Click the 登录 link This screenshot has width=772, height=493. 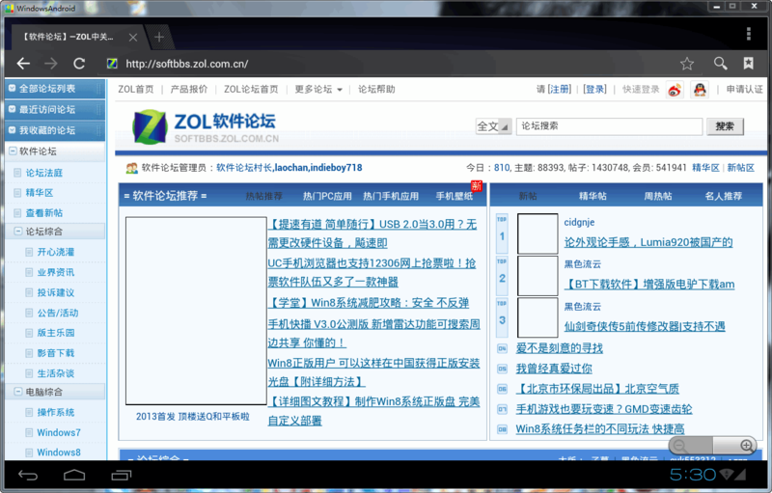594,89
